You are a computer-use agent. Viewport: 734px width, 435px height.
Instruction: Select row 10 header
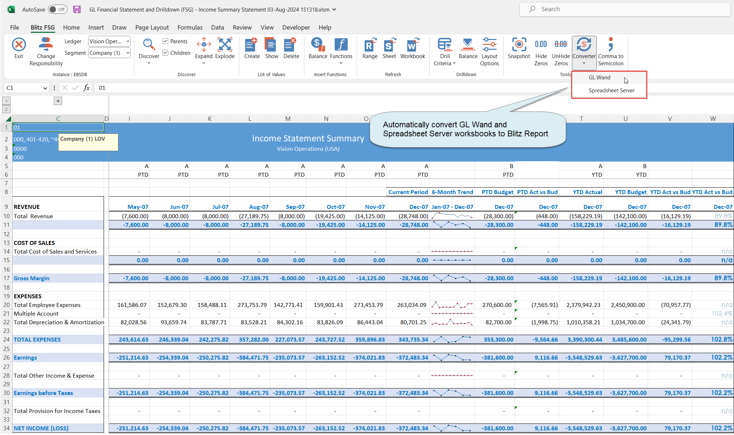pyautogui.click(x=6, y=216)
